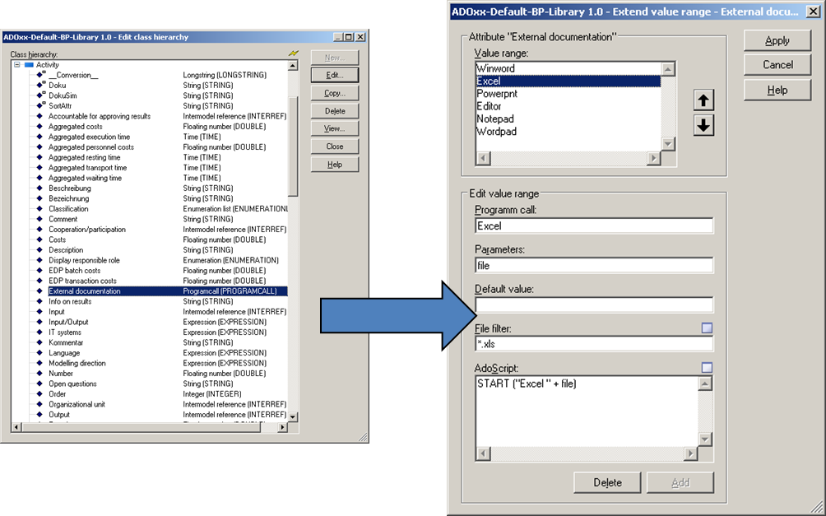Click Delete button below AdoScript field

point(607,482)
